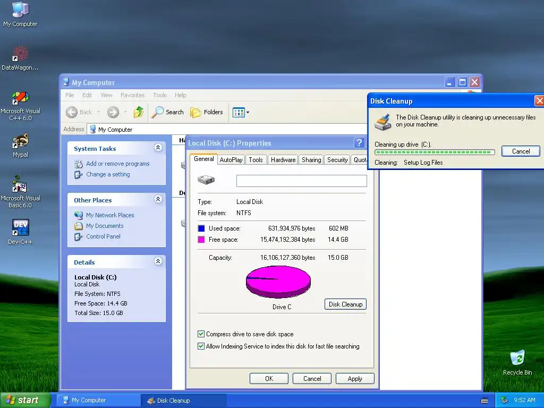Switch to the Sharing tab
The image size is (544, 408).
pos(311,160)
